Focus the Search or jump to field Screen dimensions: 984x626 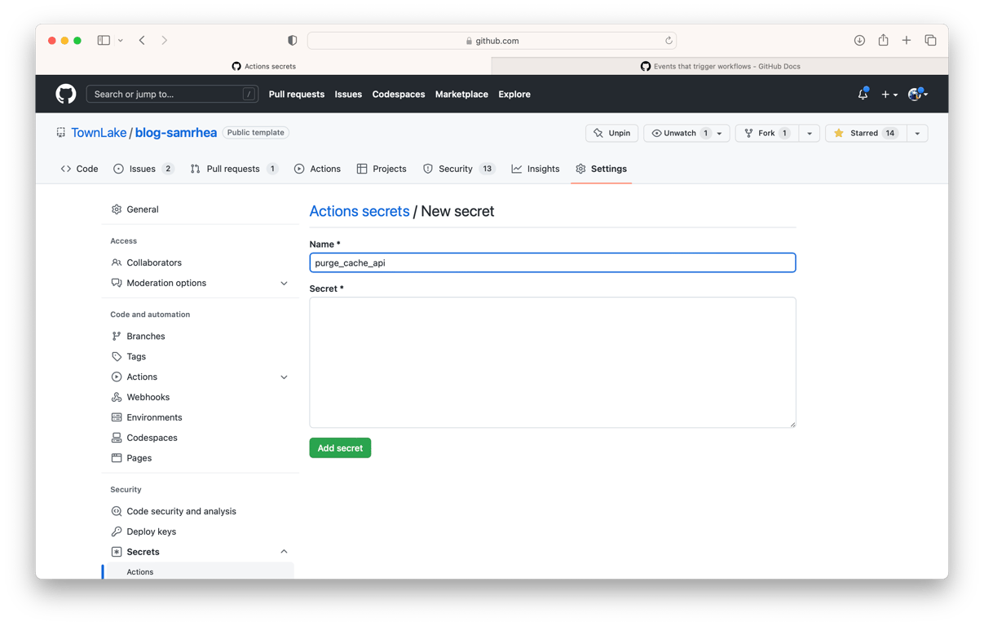pos(172,95)
